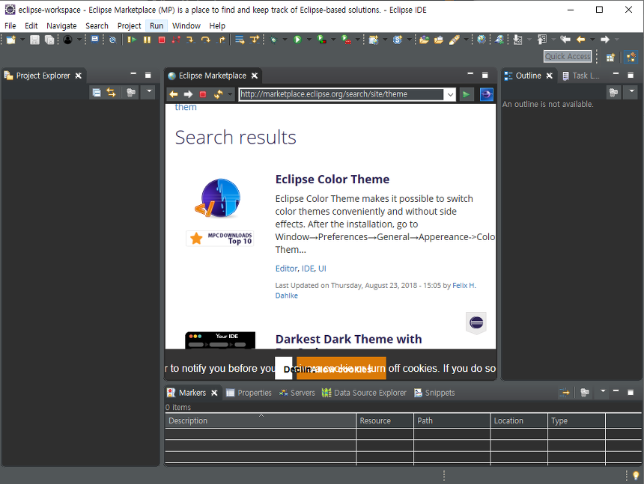Switch to the Snippets tab
The height and width of the screenshot is (484, 644).
point(434,393)
